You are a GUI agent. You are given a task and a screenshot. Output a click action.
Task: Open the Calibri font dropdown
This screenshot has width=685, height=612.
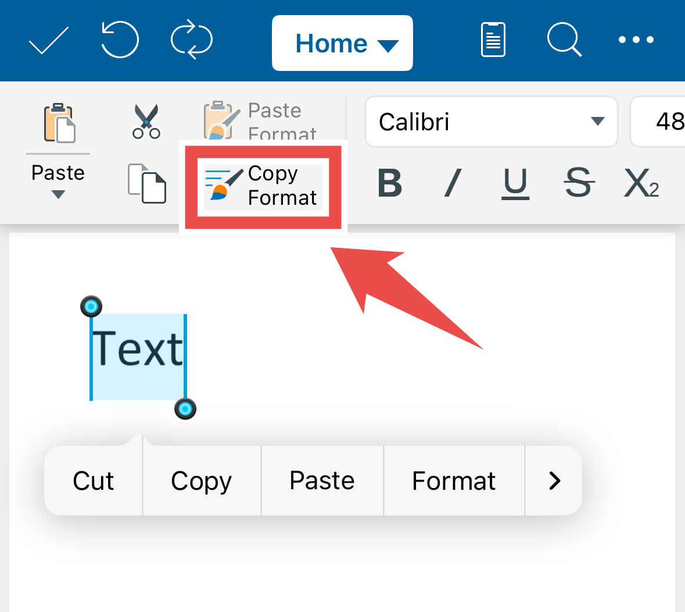point(491,122)
